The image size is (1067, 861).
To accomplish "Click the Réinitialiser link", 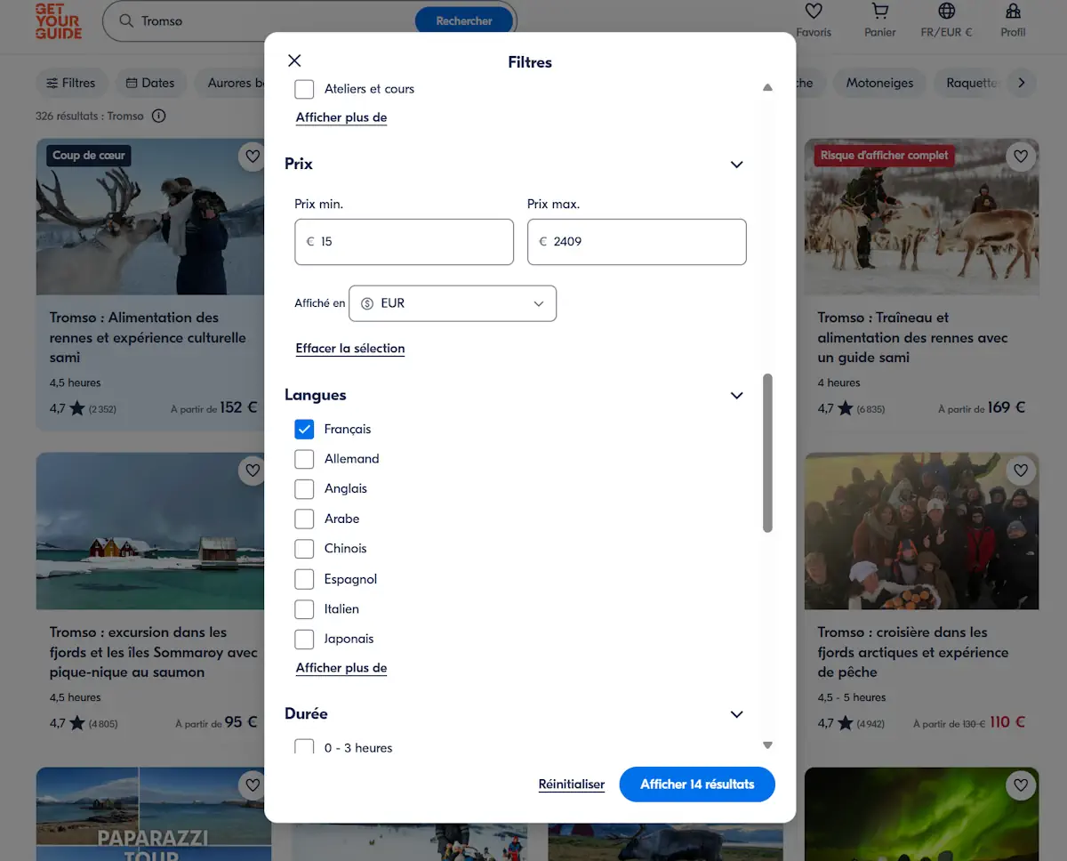I will click(572, 785).
